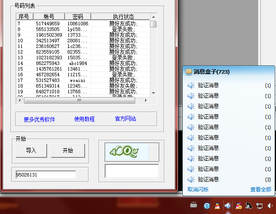Image resolution: width=276 pixels, height=214 pixels.
Task: Click the 执行状态 column header
Action: point(120,17)
